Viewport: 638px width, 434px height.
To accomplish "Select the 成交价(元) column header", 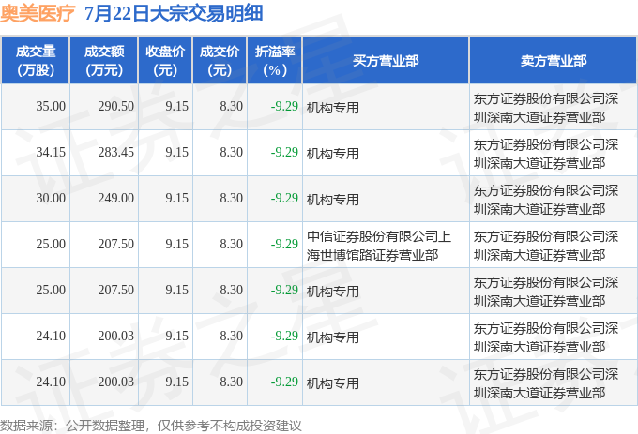I will (x=220, y=61).
